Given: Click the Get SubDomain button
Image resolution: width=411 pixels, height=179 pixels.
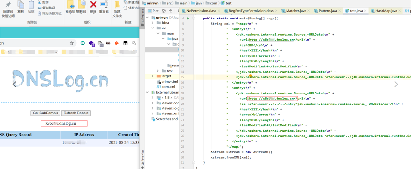Looking at the screenshot, I should click(x=45, y=113).
